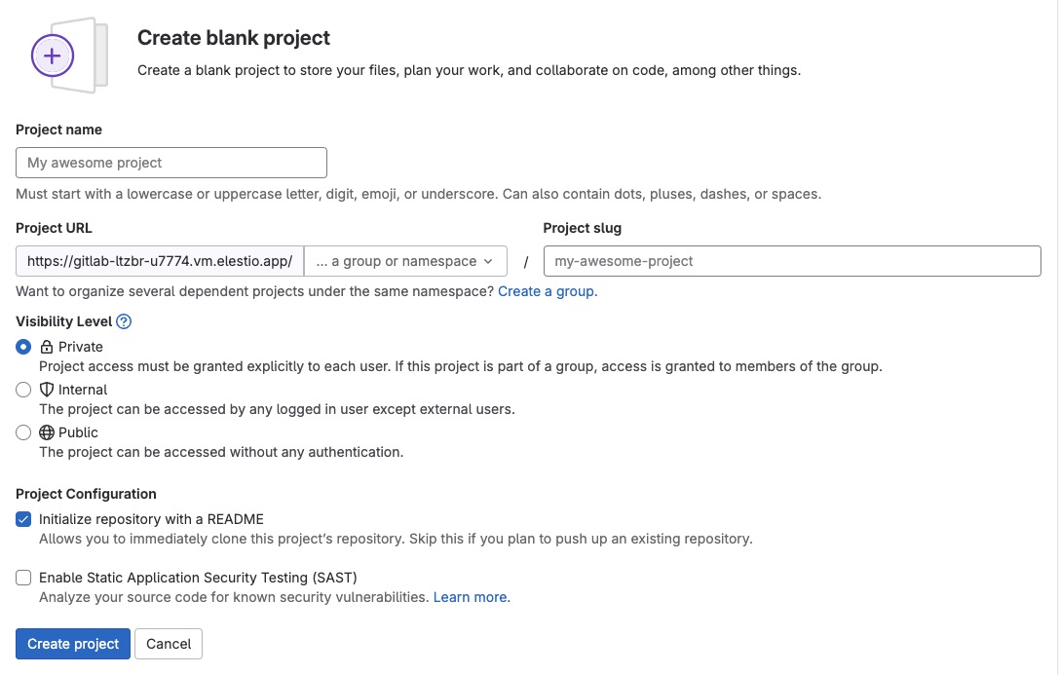Click the Create blank project heading
The width and height of the screenshot is (1059, 675).
point(233,37)
